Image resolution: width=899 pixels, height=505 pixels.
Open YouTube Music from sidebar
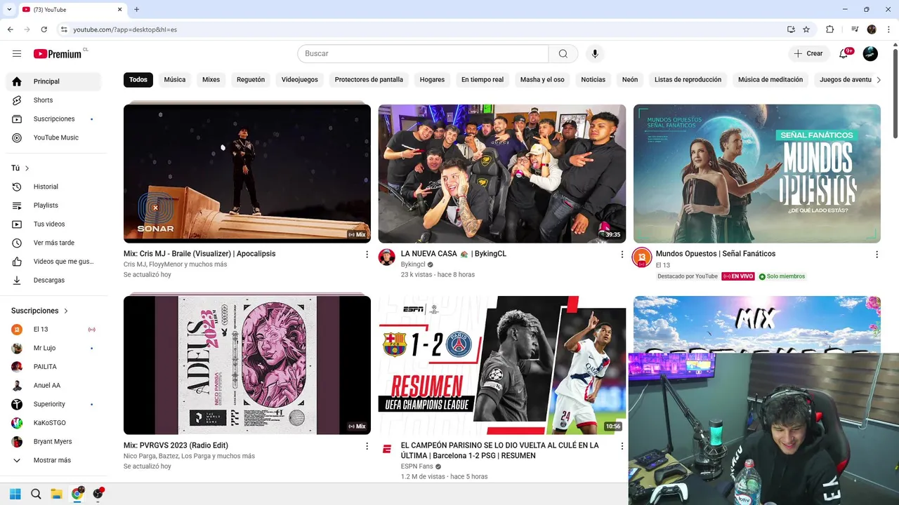click(53, 137)
